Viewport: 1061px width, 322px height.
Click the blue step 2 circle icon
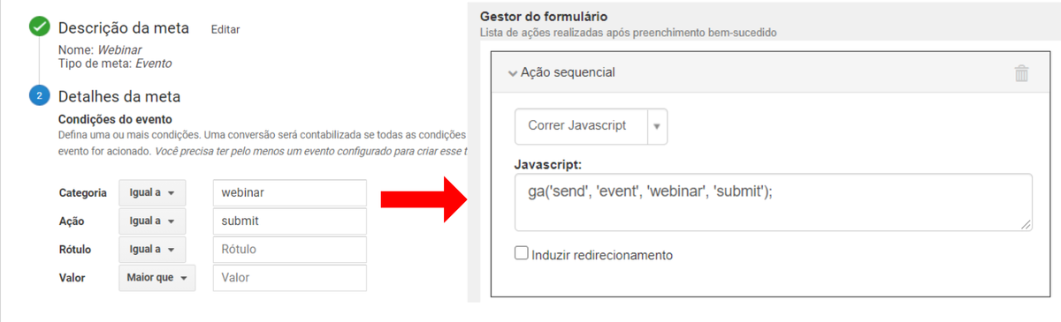tap(39, 95)
